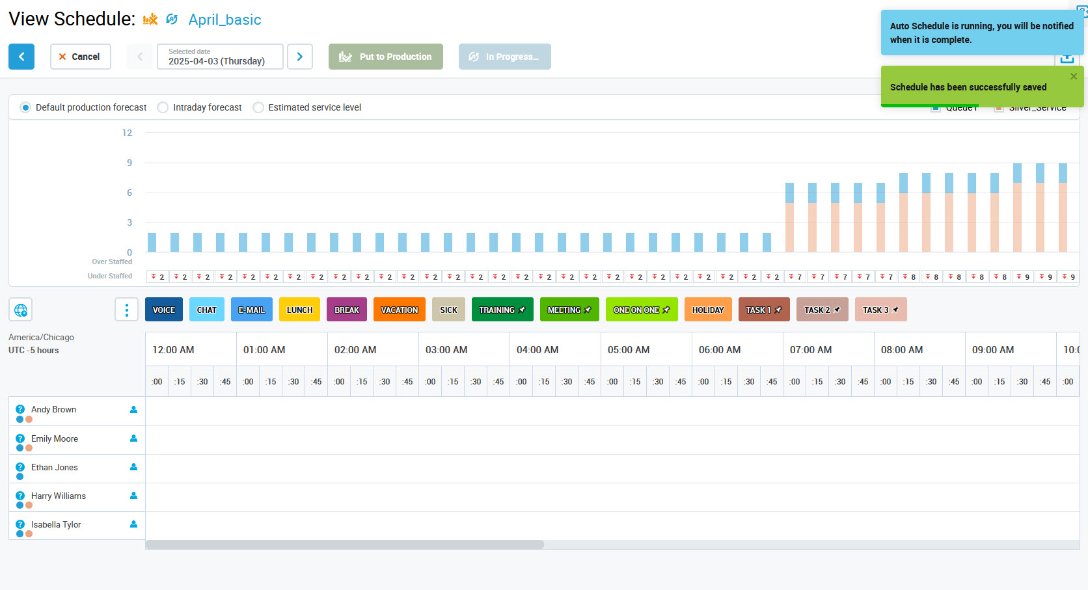Click the Put to Production button

386,57
